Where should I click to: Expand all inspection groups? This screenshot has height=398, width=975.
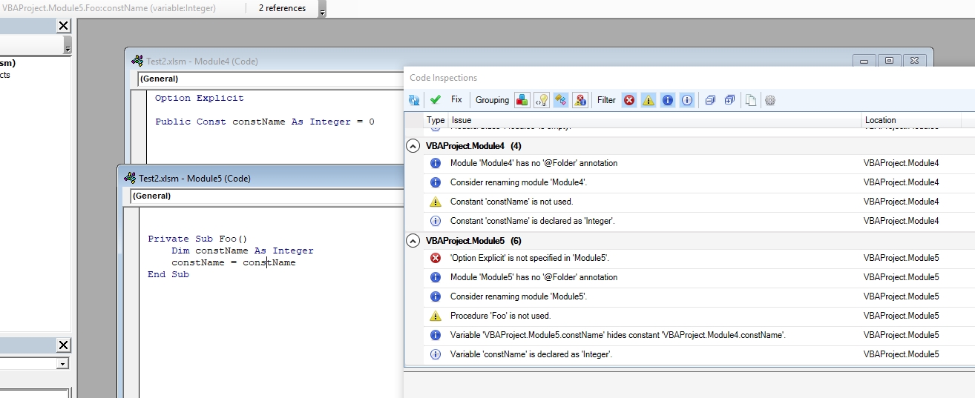[x=729, y=100]
